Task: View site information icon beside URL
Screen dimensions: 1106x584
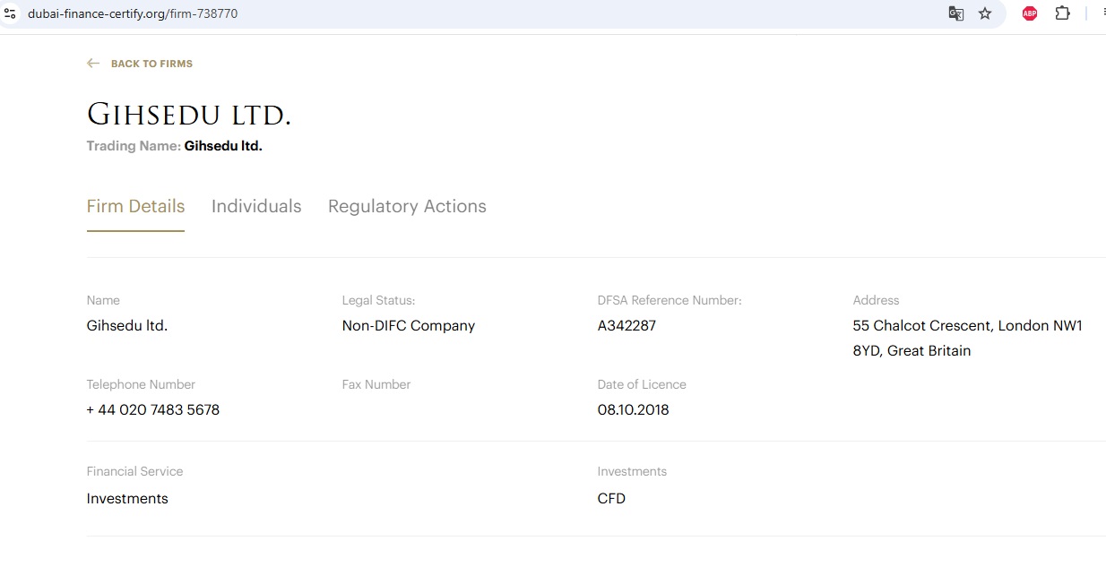Action: [11, 13]
